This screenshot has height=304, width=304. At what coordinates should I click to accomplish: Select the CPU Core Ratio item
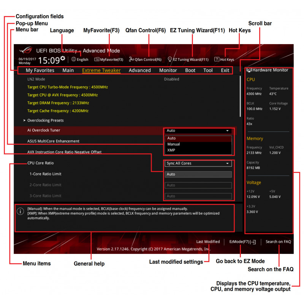tap(41, 163)
